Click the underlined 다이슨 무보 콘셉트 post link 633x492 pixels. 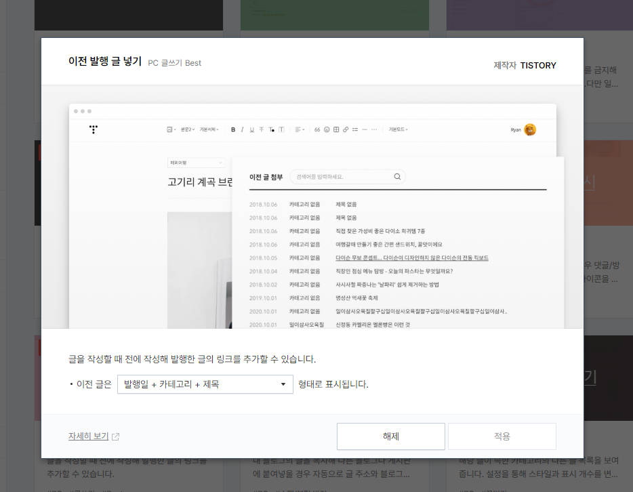412,258
